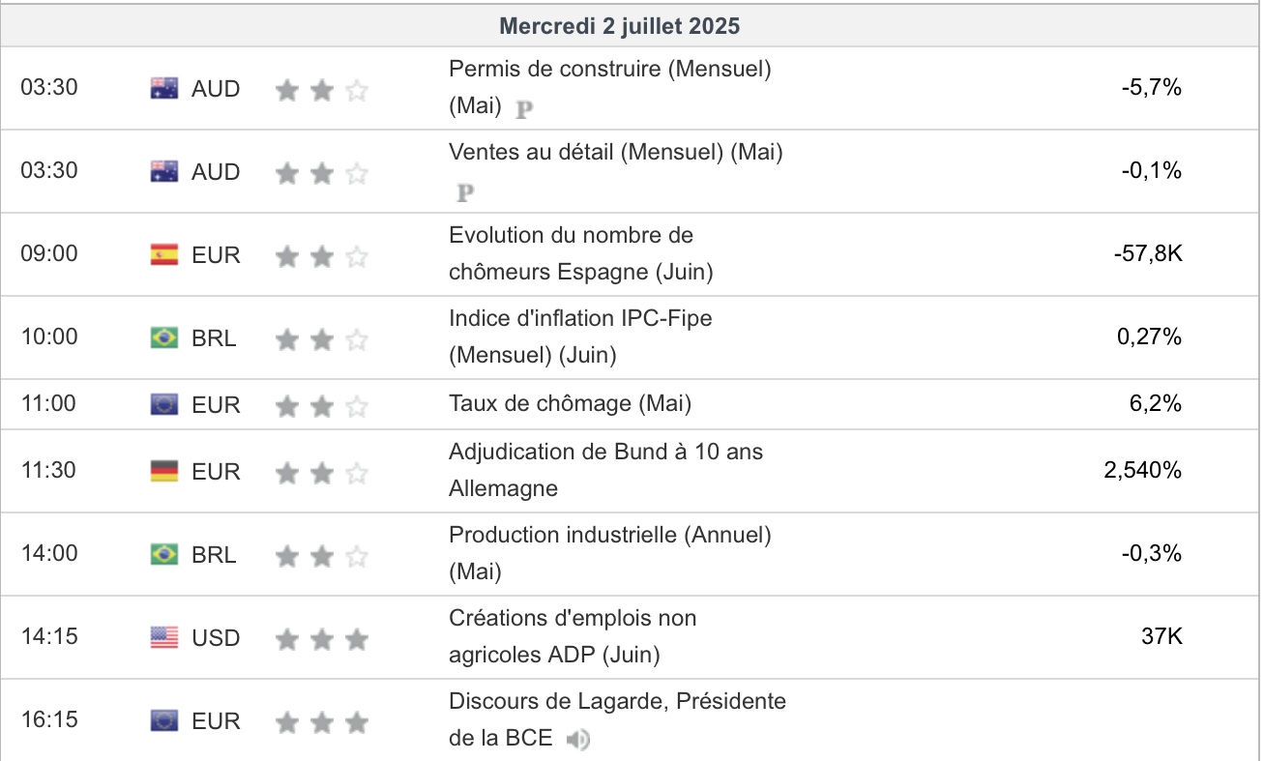Image resolution: width=1264 pixels, height=761 pixels.
Task: Open Taux de chômage (Mai) event
Action: 570,404
